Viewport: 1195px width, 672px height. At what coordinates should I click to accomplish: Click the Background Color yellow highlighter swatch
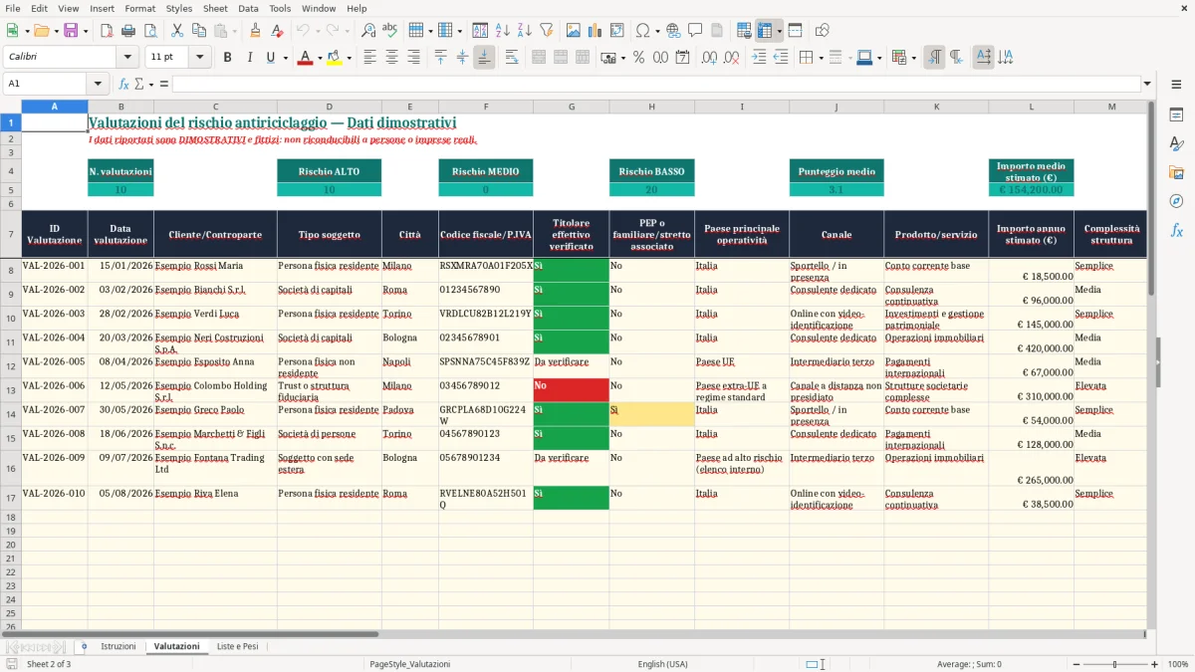click(335, 58)
